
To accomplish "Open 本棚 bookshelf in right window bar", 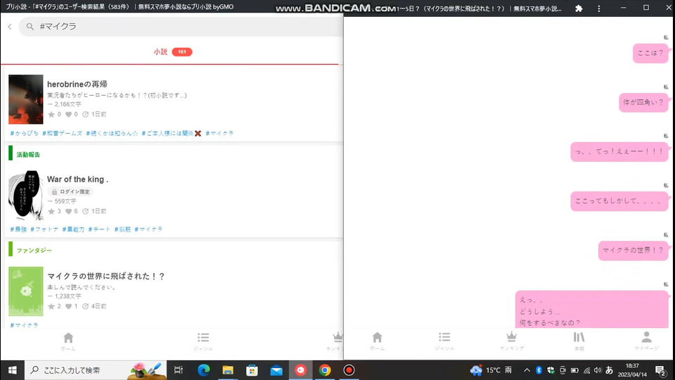I will click(579, 341).
